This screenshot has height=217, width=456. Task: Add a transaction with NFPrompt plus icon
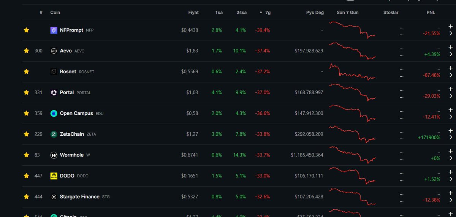[x=451, y=27]
